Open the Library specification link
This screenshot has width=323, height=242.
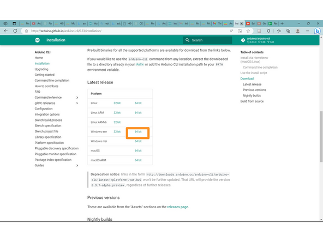(48, 137)
